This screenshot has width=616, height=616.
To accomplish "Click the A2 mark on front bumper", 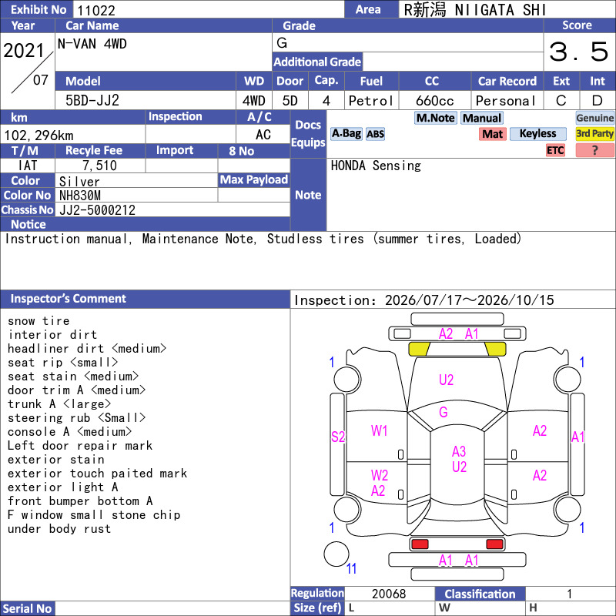I will [x=446, y=334].
